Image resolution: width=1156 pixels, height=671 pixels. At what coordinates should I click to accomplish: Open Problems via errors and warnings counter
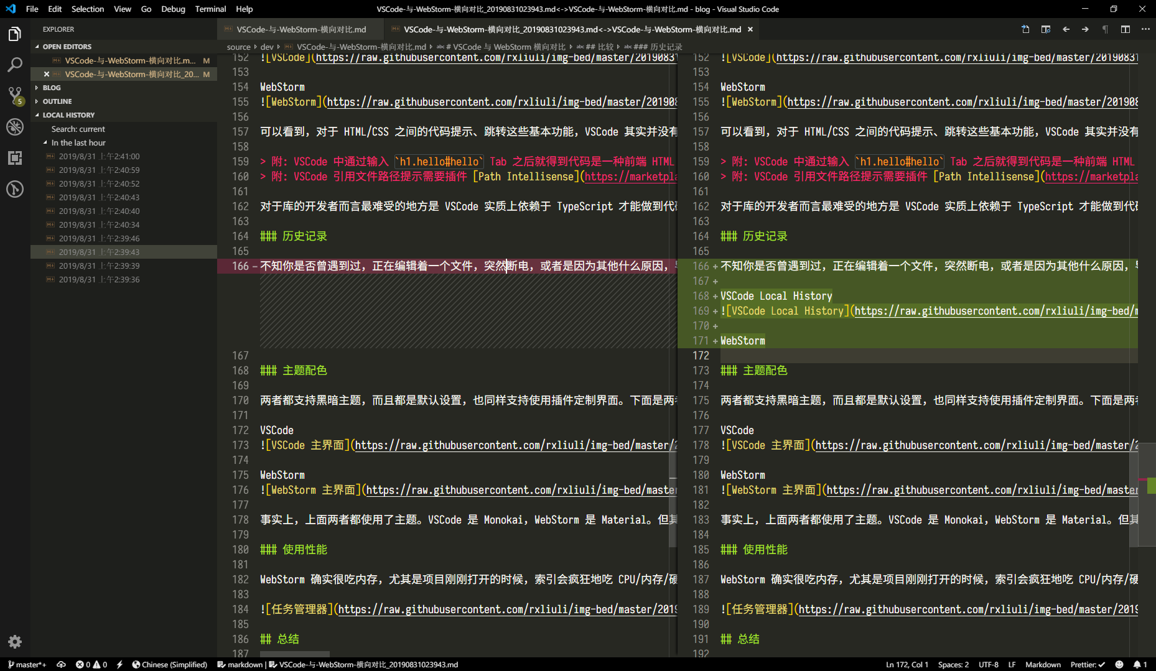point(91,664)
